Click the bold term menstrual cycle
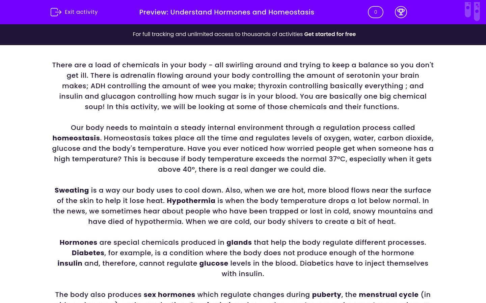 pyautogui.click(x=389, y=295)
